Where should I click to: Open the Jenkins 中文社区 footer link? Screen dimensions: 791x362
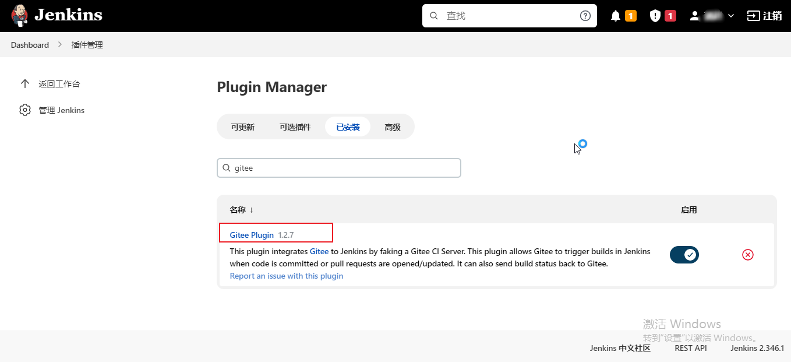pos(619,347)
